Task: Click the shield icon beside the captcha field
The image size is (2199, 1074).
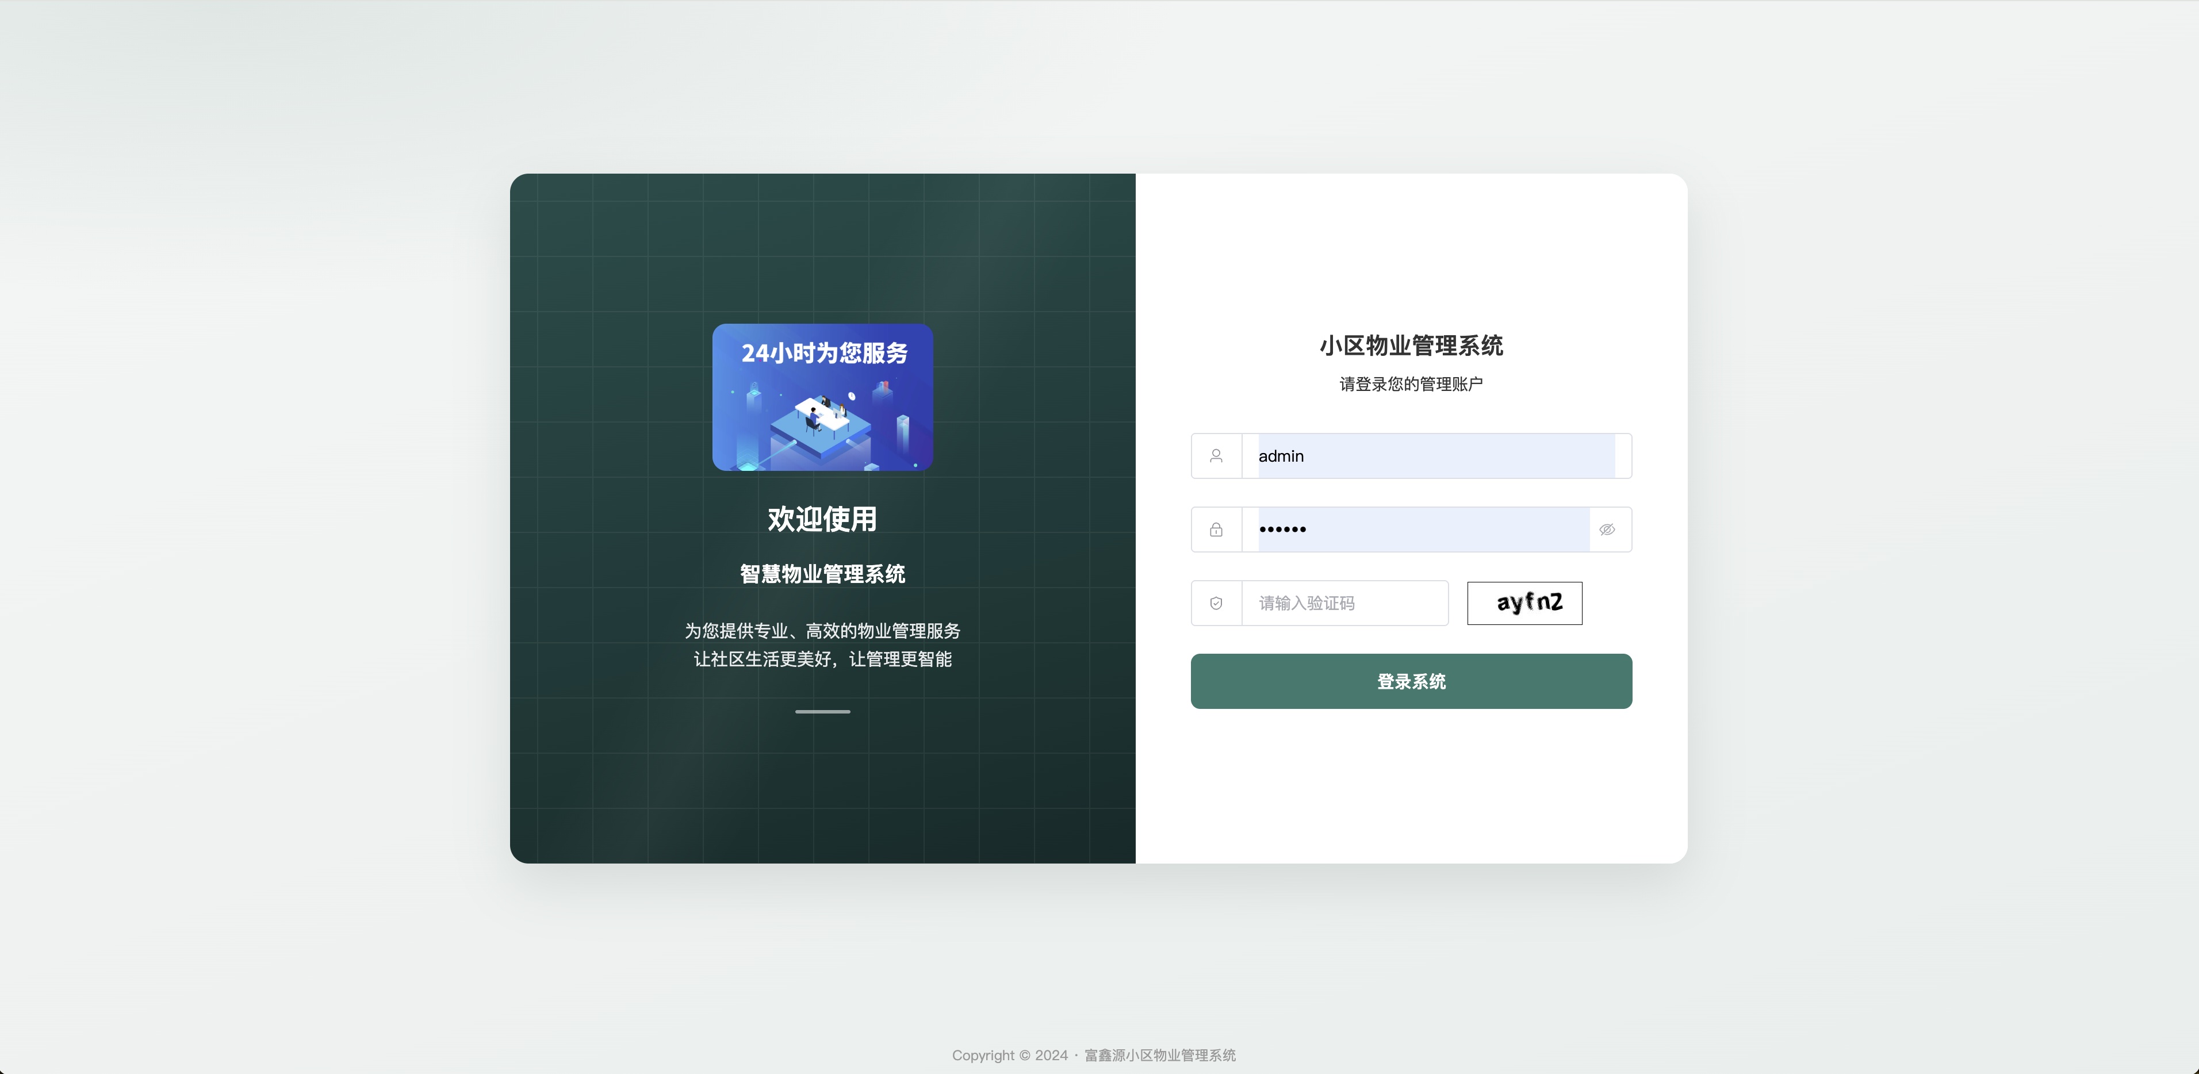Action: click(1216, 604)
